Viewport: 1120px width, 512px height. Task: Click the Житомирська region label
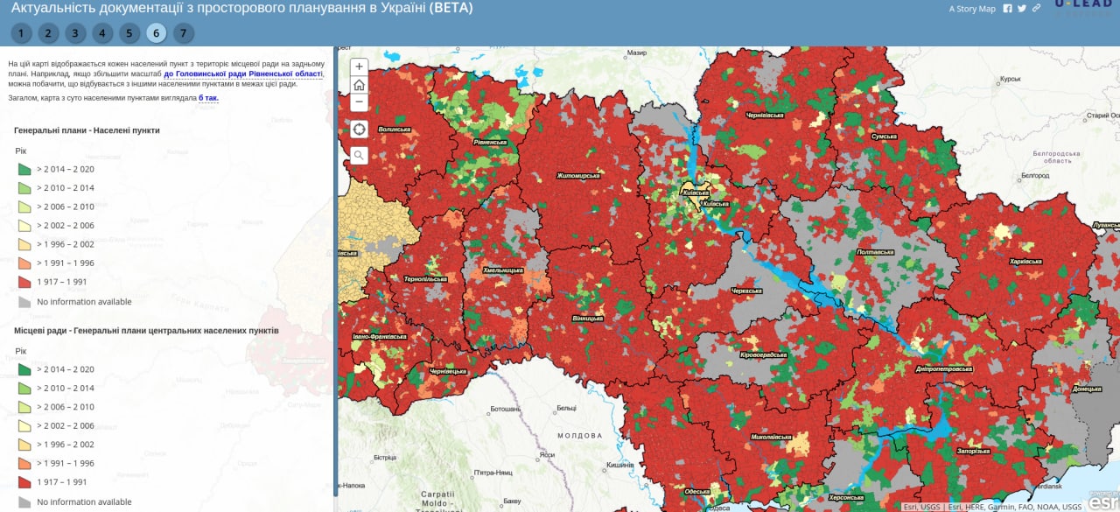pyautogui.click(x=577, y=175)
